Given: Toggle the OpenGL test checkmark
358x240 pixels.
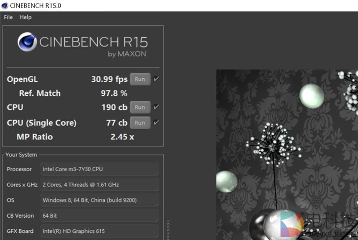Looking at the screenshot, I should coord(156,79).
